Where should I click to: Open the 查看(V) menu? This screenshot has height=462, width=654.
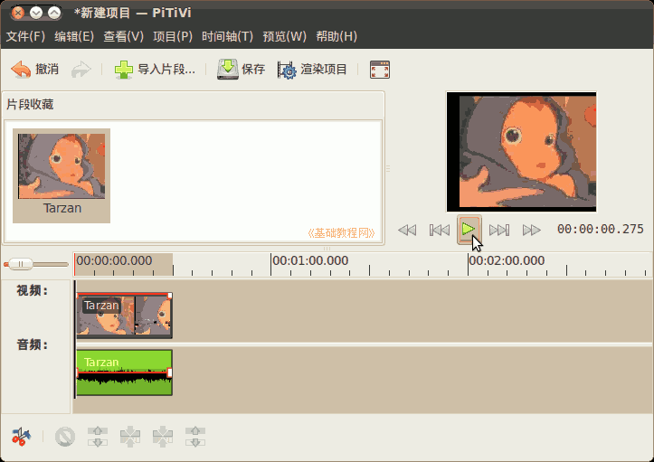pos(123,36)
